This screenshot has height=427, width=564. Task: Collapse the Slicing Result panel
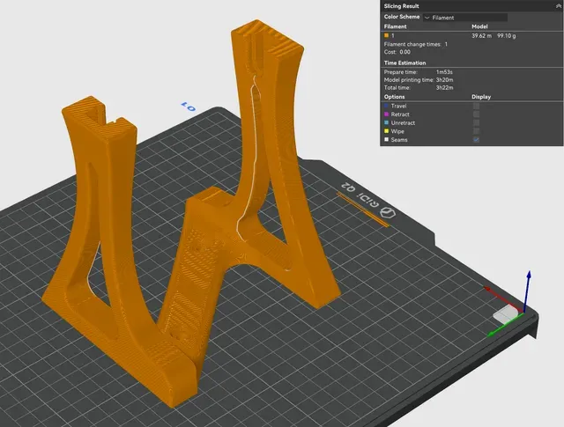coord(558,6)
